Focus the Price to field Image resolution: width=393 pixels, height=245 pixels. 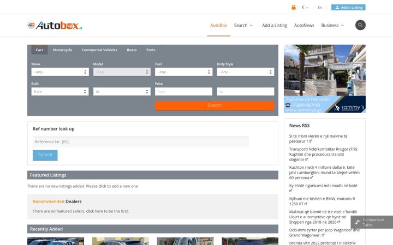point(246,91)
